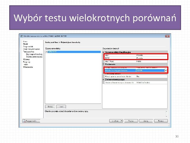Open the Dane page in sidebar
Screen dimensions: 190x143
25,42
